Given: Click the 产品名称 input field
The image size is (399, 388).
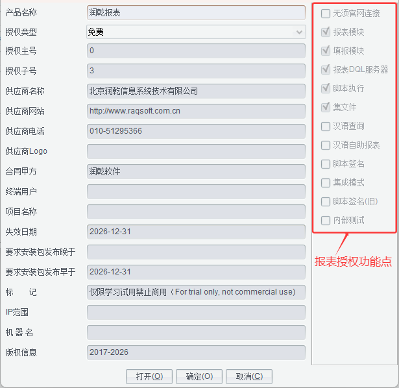Looking at the screenshot, I should tap(195, 12).
